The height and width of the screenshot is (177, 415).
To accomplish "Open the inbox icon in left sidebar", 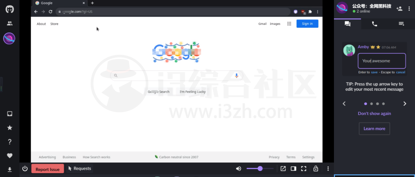I will (x=10, y=114).
